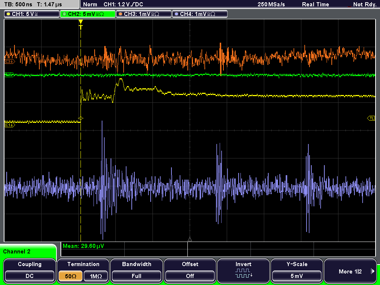Click the C3 ground level marker
Screen dimensions: 380x285
(10, 62)
